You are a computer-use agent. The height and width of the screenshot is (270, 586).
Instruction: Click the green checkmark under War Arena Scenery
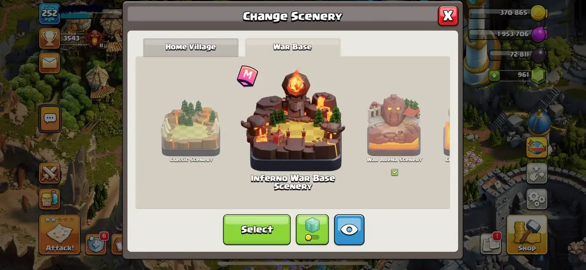395,173
